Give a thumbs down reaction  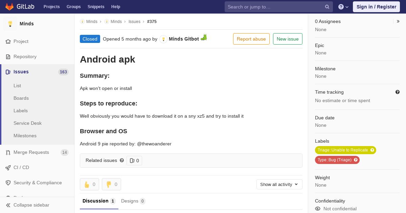tap(112, 184)
